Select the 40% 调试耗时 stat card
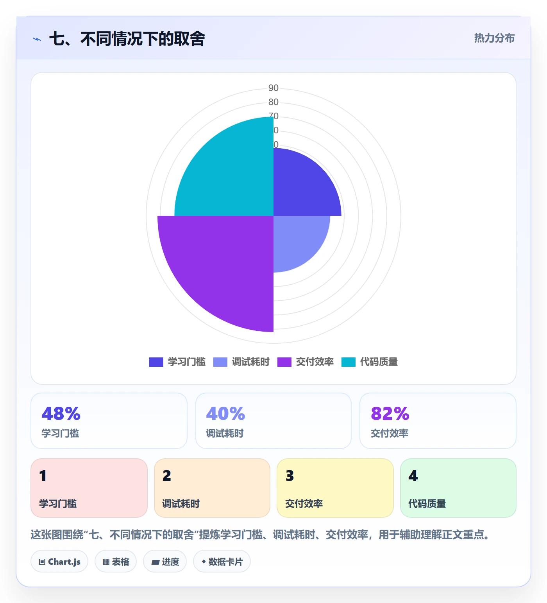Viewport: 547px width, 603px height. 273,421
